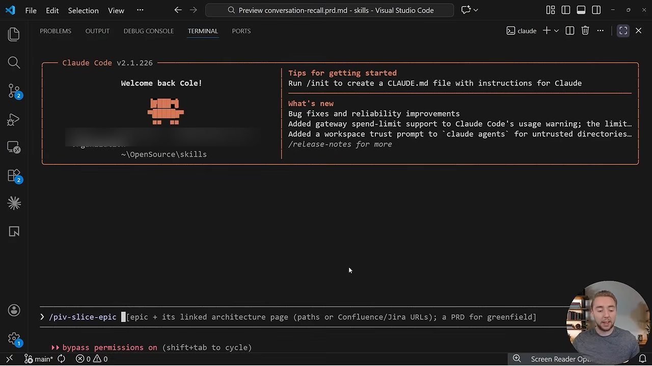This screenshot has height=366, width=652.
Task: Toggle the bottom panel visibility
Action: tap(581, 10)
